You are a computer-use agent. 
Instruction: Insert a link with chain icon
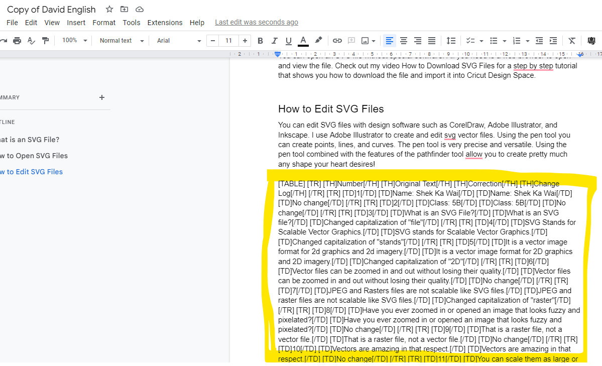click(x=337, y=41)
